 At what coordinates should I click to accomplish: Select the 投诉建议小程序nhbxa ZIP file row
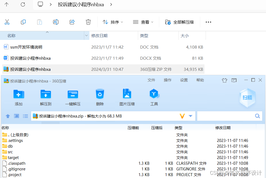pos(103,69)
